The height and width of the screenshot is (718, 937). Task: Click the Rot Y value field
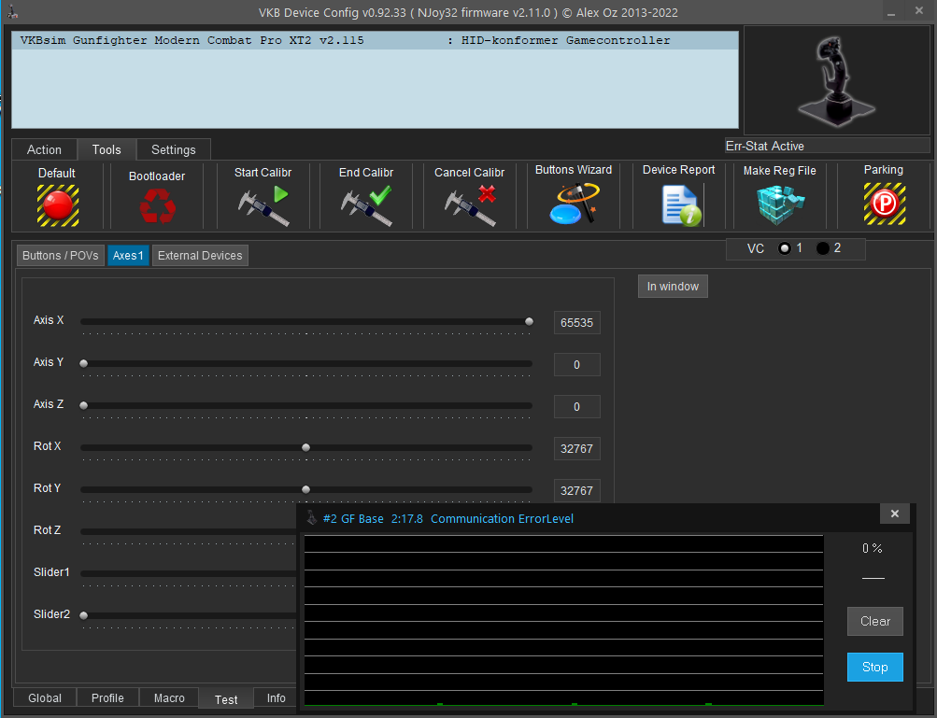576,490
